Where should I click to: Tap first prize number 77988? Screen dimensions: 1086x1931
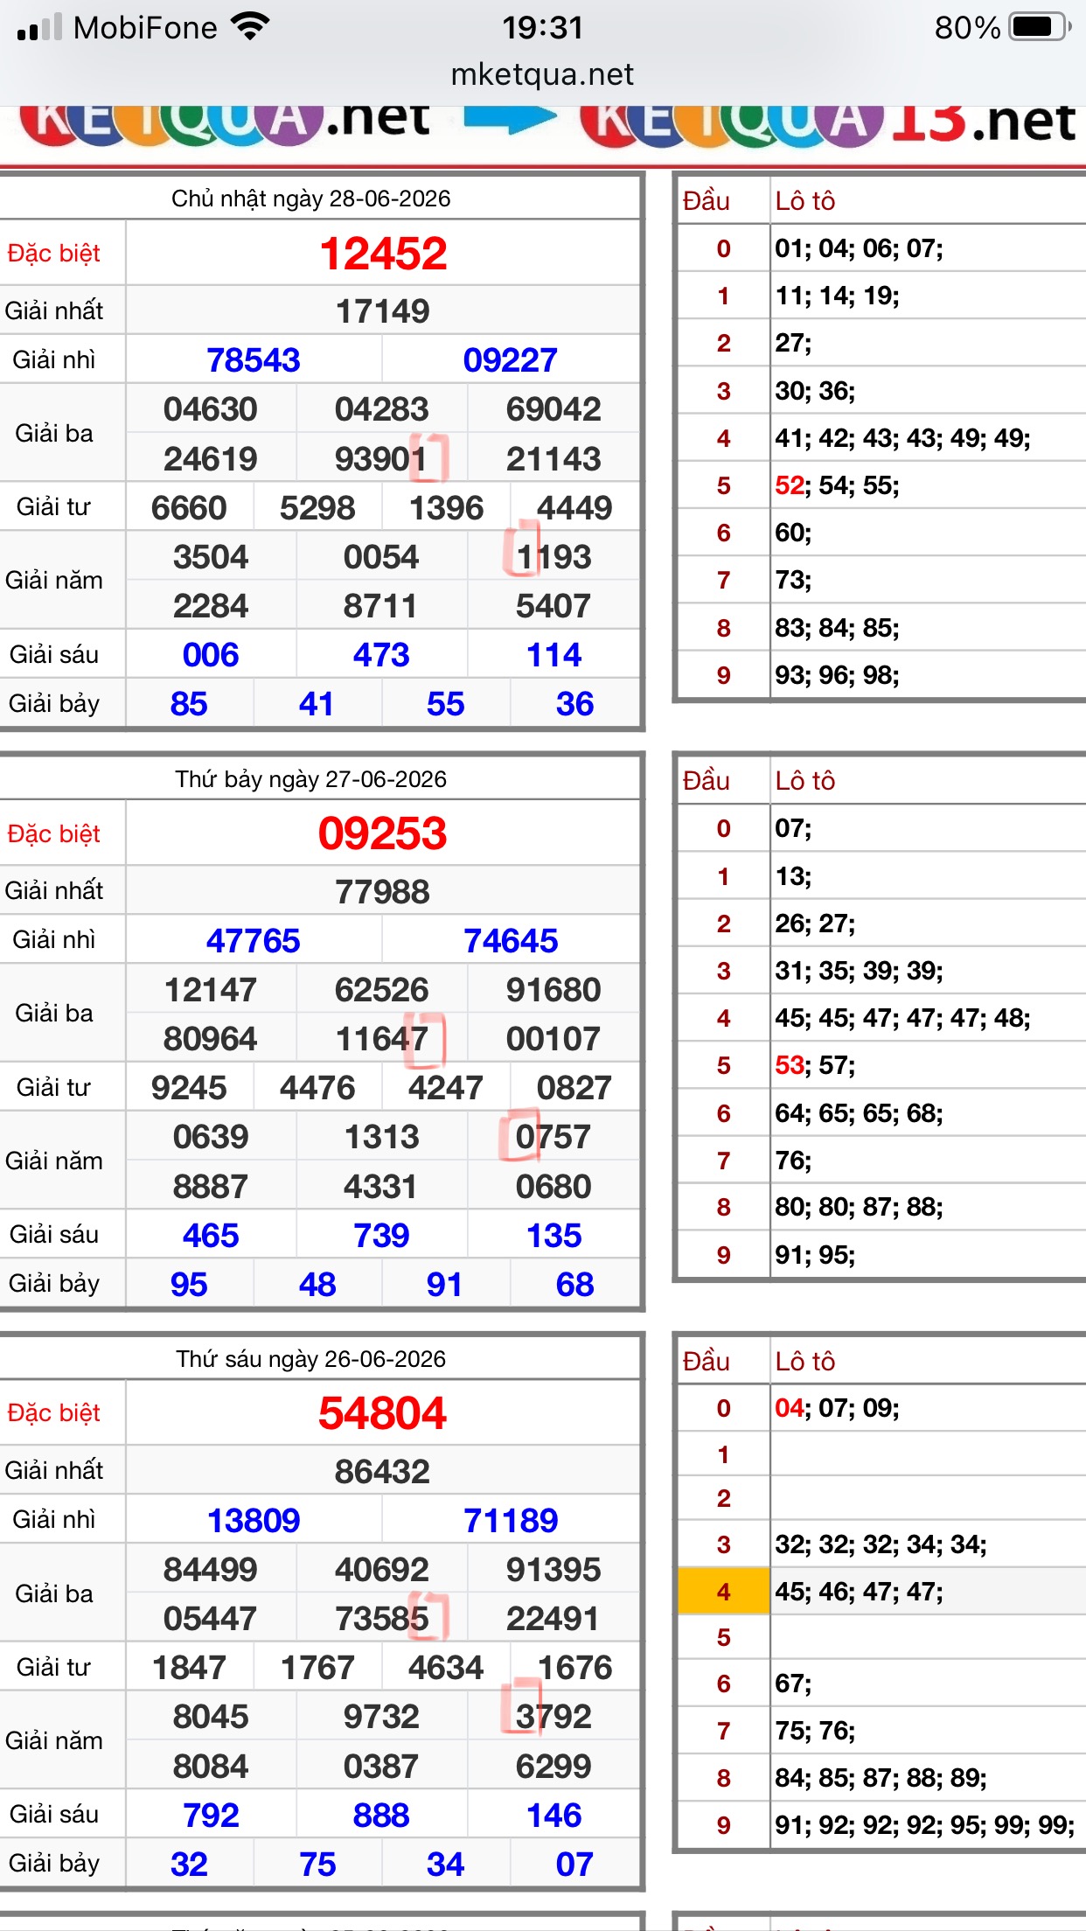point(383,892)
